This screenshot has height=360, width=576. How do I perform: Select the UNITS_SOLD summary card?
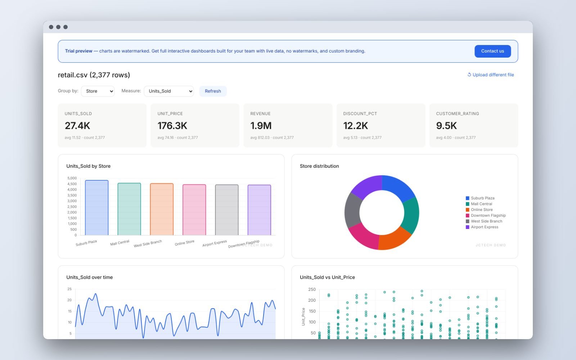(x=102, y=126)
